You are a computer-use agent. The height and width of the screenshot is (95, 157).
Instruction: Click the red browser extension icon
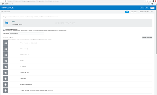tap(155, 1)
